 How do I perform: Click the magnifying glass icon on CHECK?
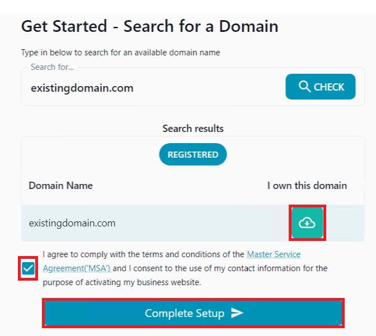[x=304, y=87]
